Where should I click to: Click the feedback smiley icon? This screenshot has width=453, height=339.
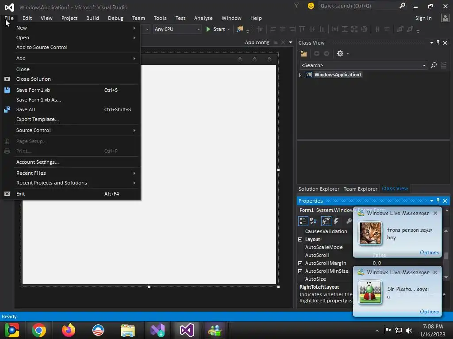[x=311, y=6]
